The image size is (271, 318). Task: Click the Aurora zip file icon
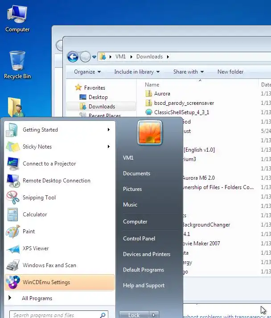(x=149, y=94)
